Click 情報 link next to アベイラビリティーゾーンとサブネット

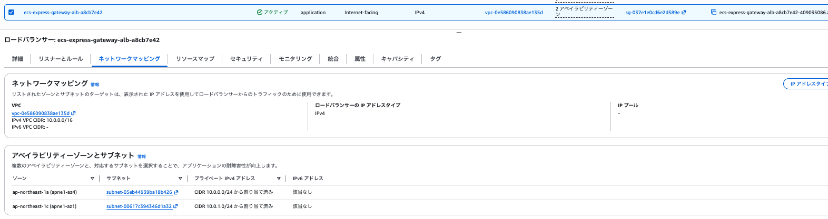[x=142, y=157]
